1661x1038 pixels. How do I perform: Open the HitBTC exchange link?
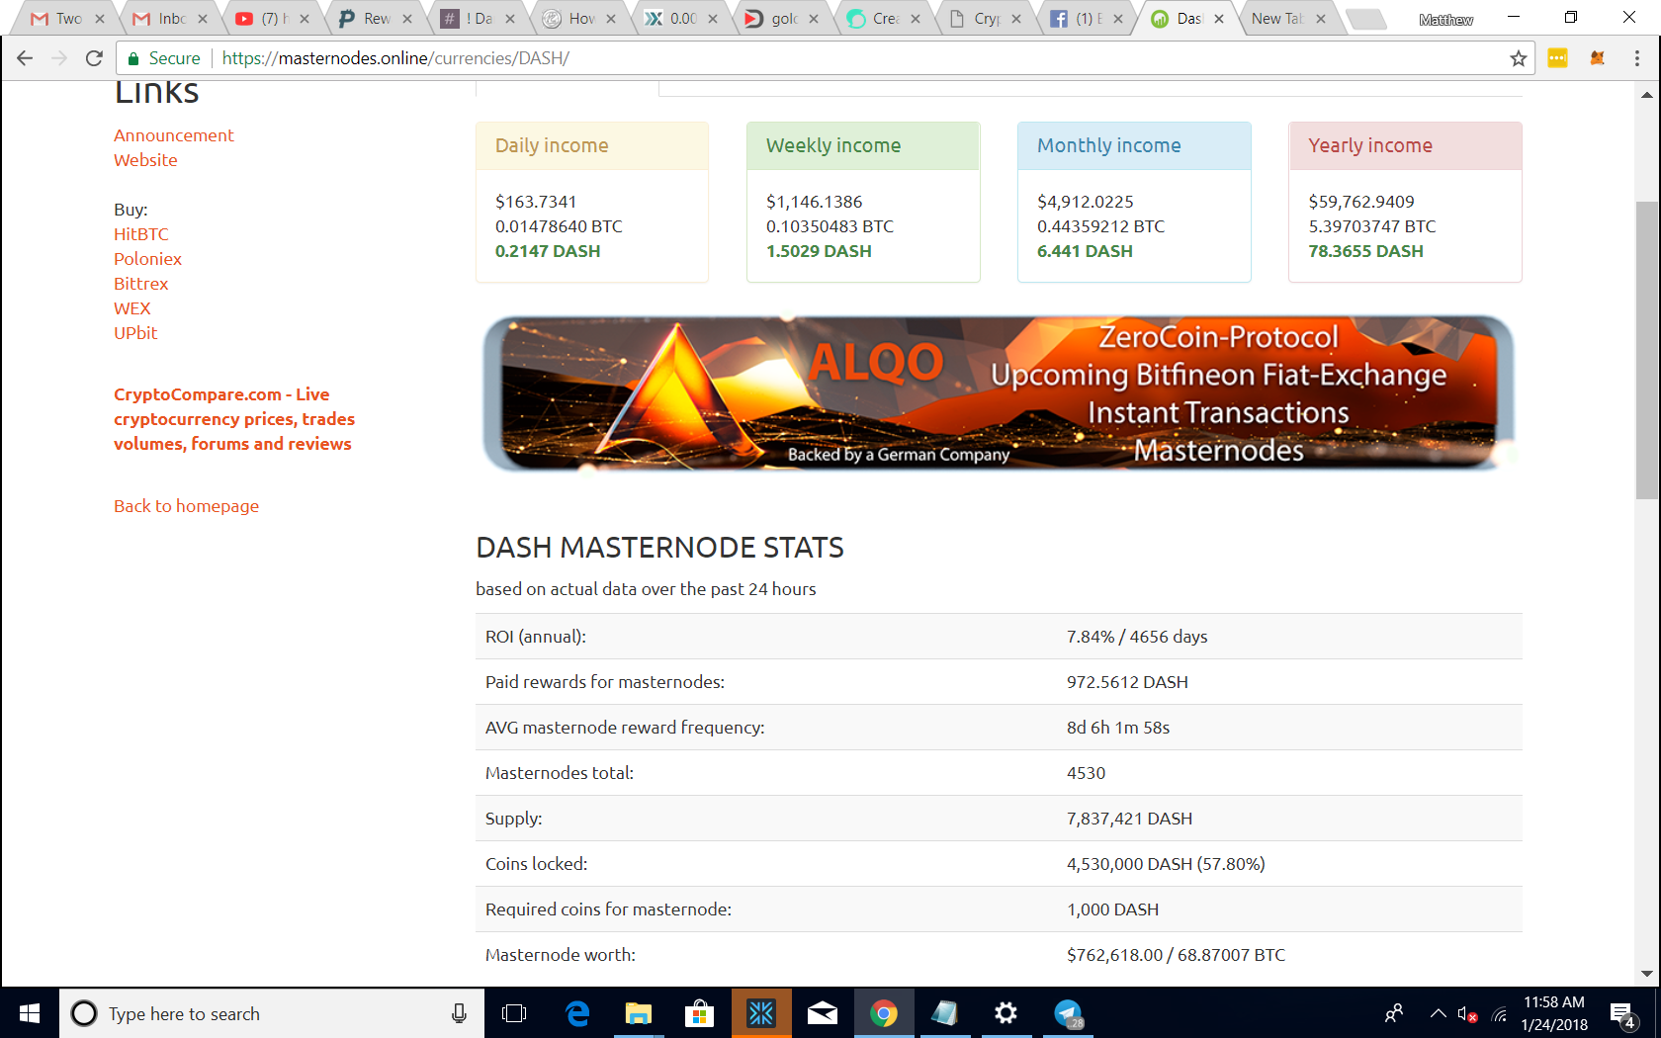pos(141,234)
